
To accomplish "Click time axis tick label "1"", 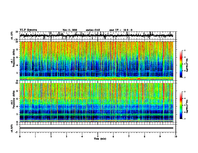I will (35, 136).
